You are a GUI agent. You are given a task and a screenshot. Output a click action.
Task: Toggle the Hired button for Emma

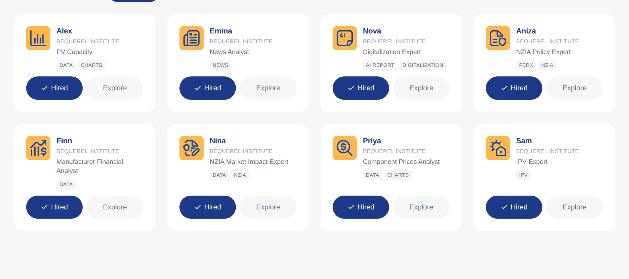pyautogui.click(x=208, y=88)
